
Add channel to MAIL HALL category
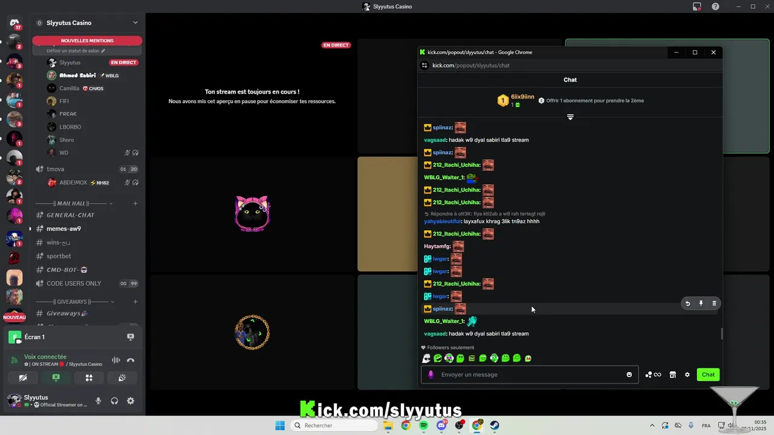pyautogui.click(x=135, y=204)
